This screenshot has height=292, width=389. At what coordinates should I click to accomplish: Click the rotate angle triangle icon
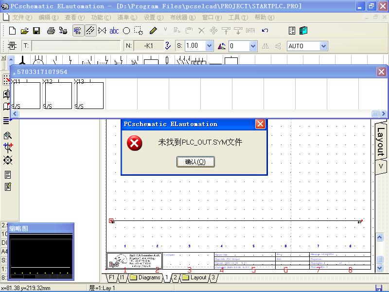pyautogui.click(x=222, y=46)
